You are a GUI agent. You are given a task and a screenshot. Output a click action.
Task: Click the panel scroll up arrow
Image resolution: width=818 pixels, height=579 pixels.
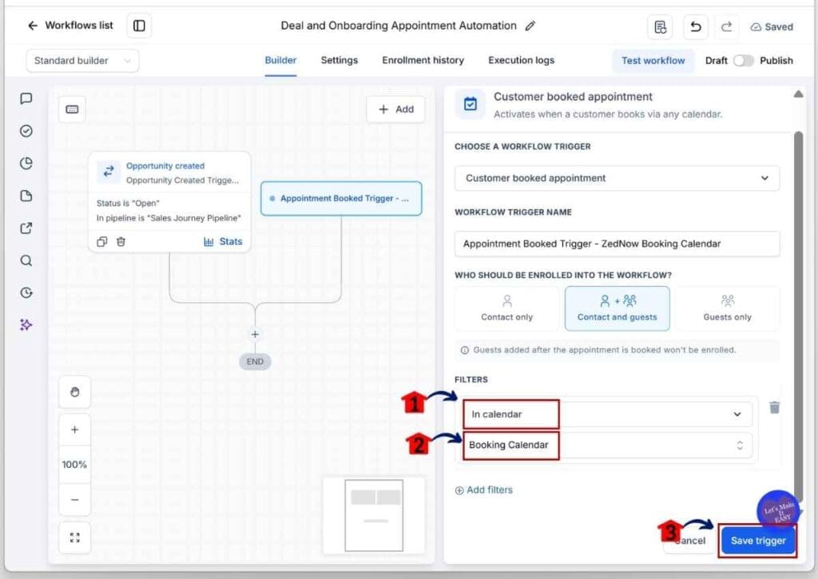point(798,94)
